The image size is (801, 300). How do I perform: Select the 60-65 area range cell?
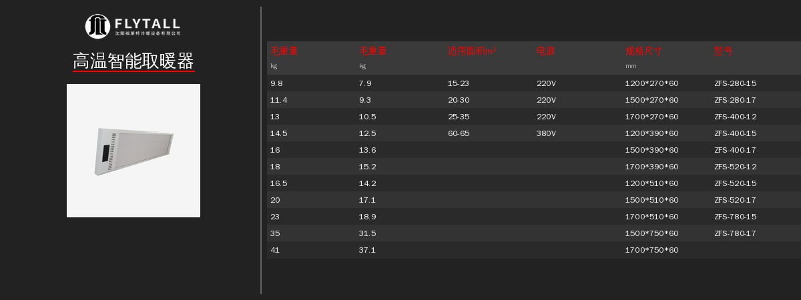tap(458, 133)
